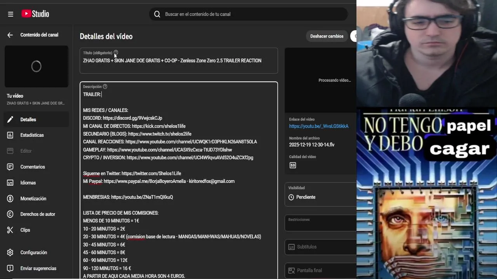Click the Detalles del vídeo heading

106,36
